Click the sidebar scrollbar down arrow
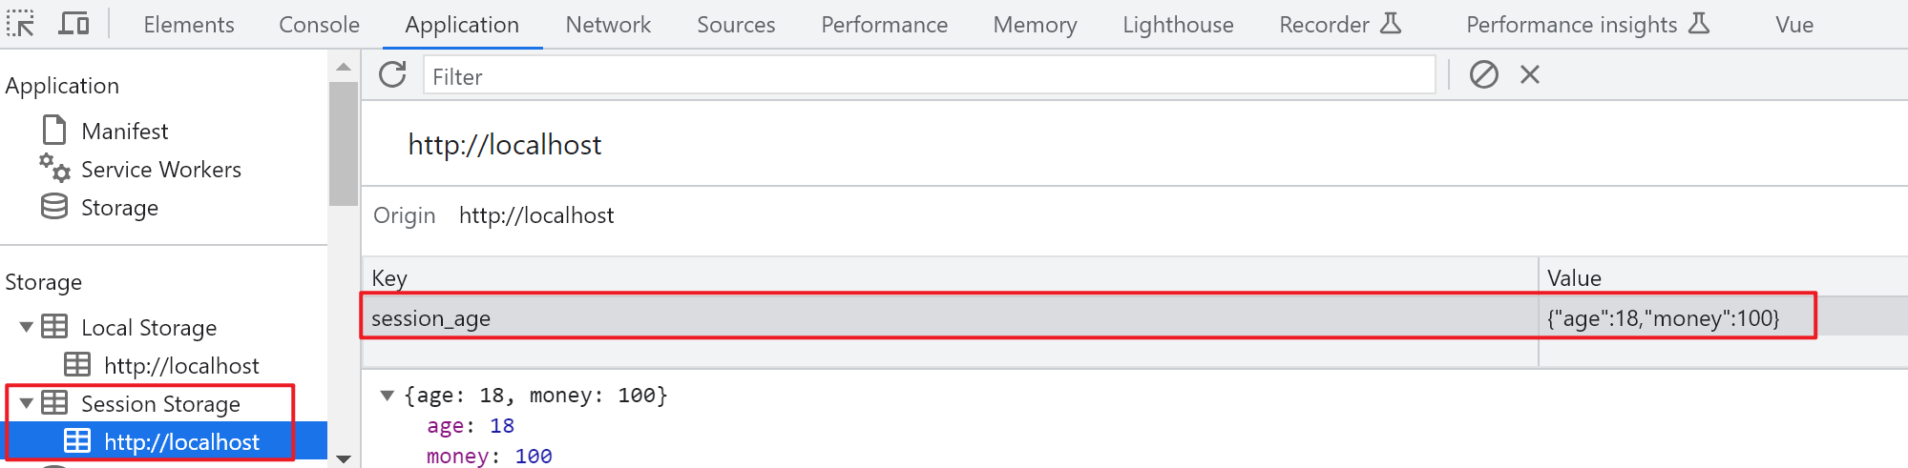Screen dimensions: 1908x468 [x=344, y=458]
